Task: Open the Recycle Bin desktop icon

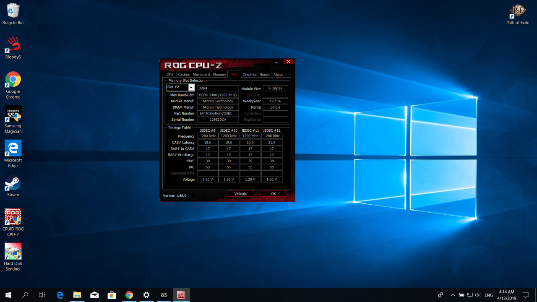Action: click(13, 13)
